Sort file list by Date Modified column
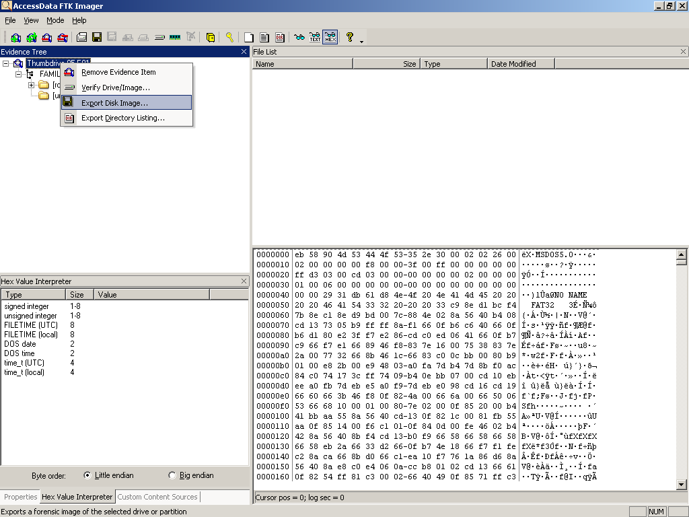Image resolution: width=689 pixels, height=517 pixels. point(521,64)
